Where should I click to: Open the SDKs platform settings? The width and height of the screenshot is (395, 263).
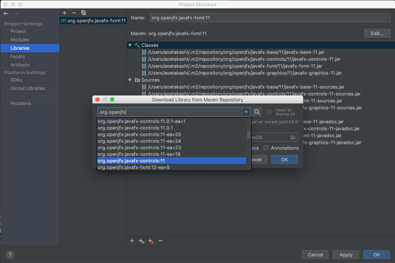coord(16,80)
